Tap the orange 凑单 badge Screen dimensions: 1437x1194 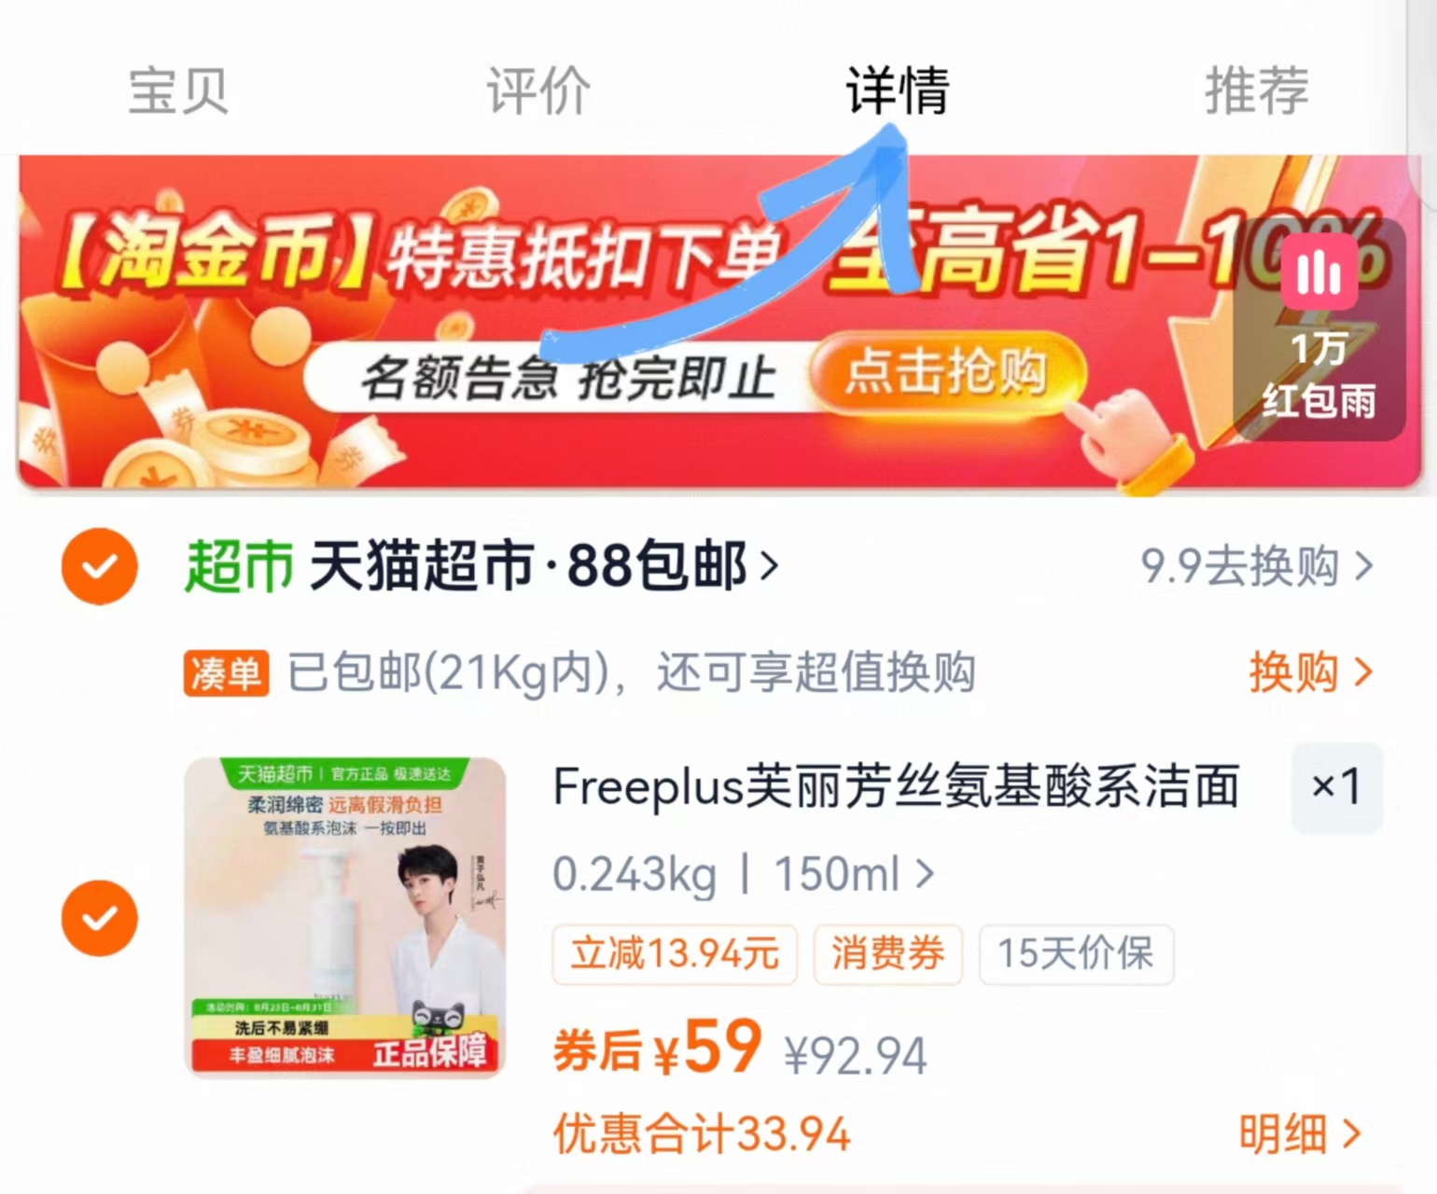point(226,673)
